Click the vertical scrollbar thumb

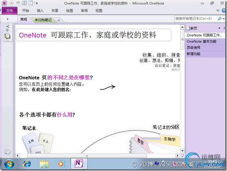[183, 40]
